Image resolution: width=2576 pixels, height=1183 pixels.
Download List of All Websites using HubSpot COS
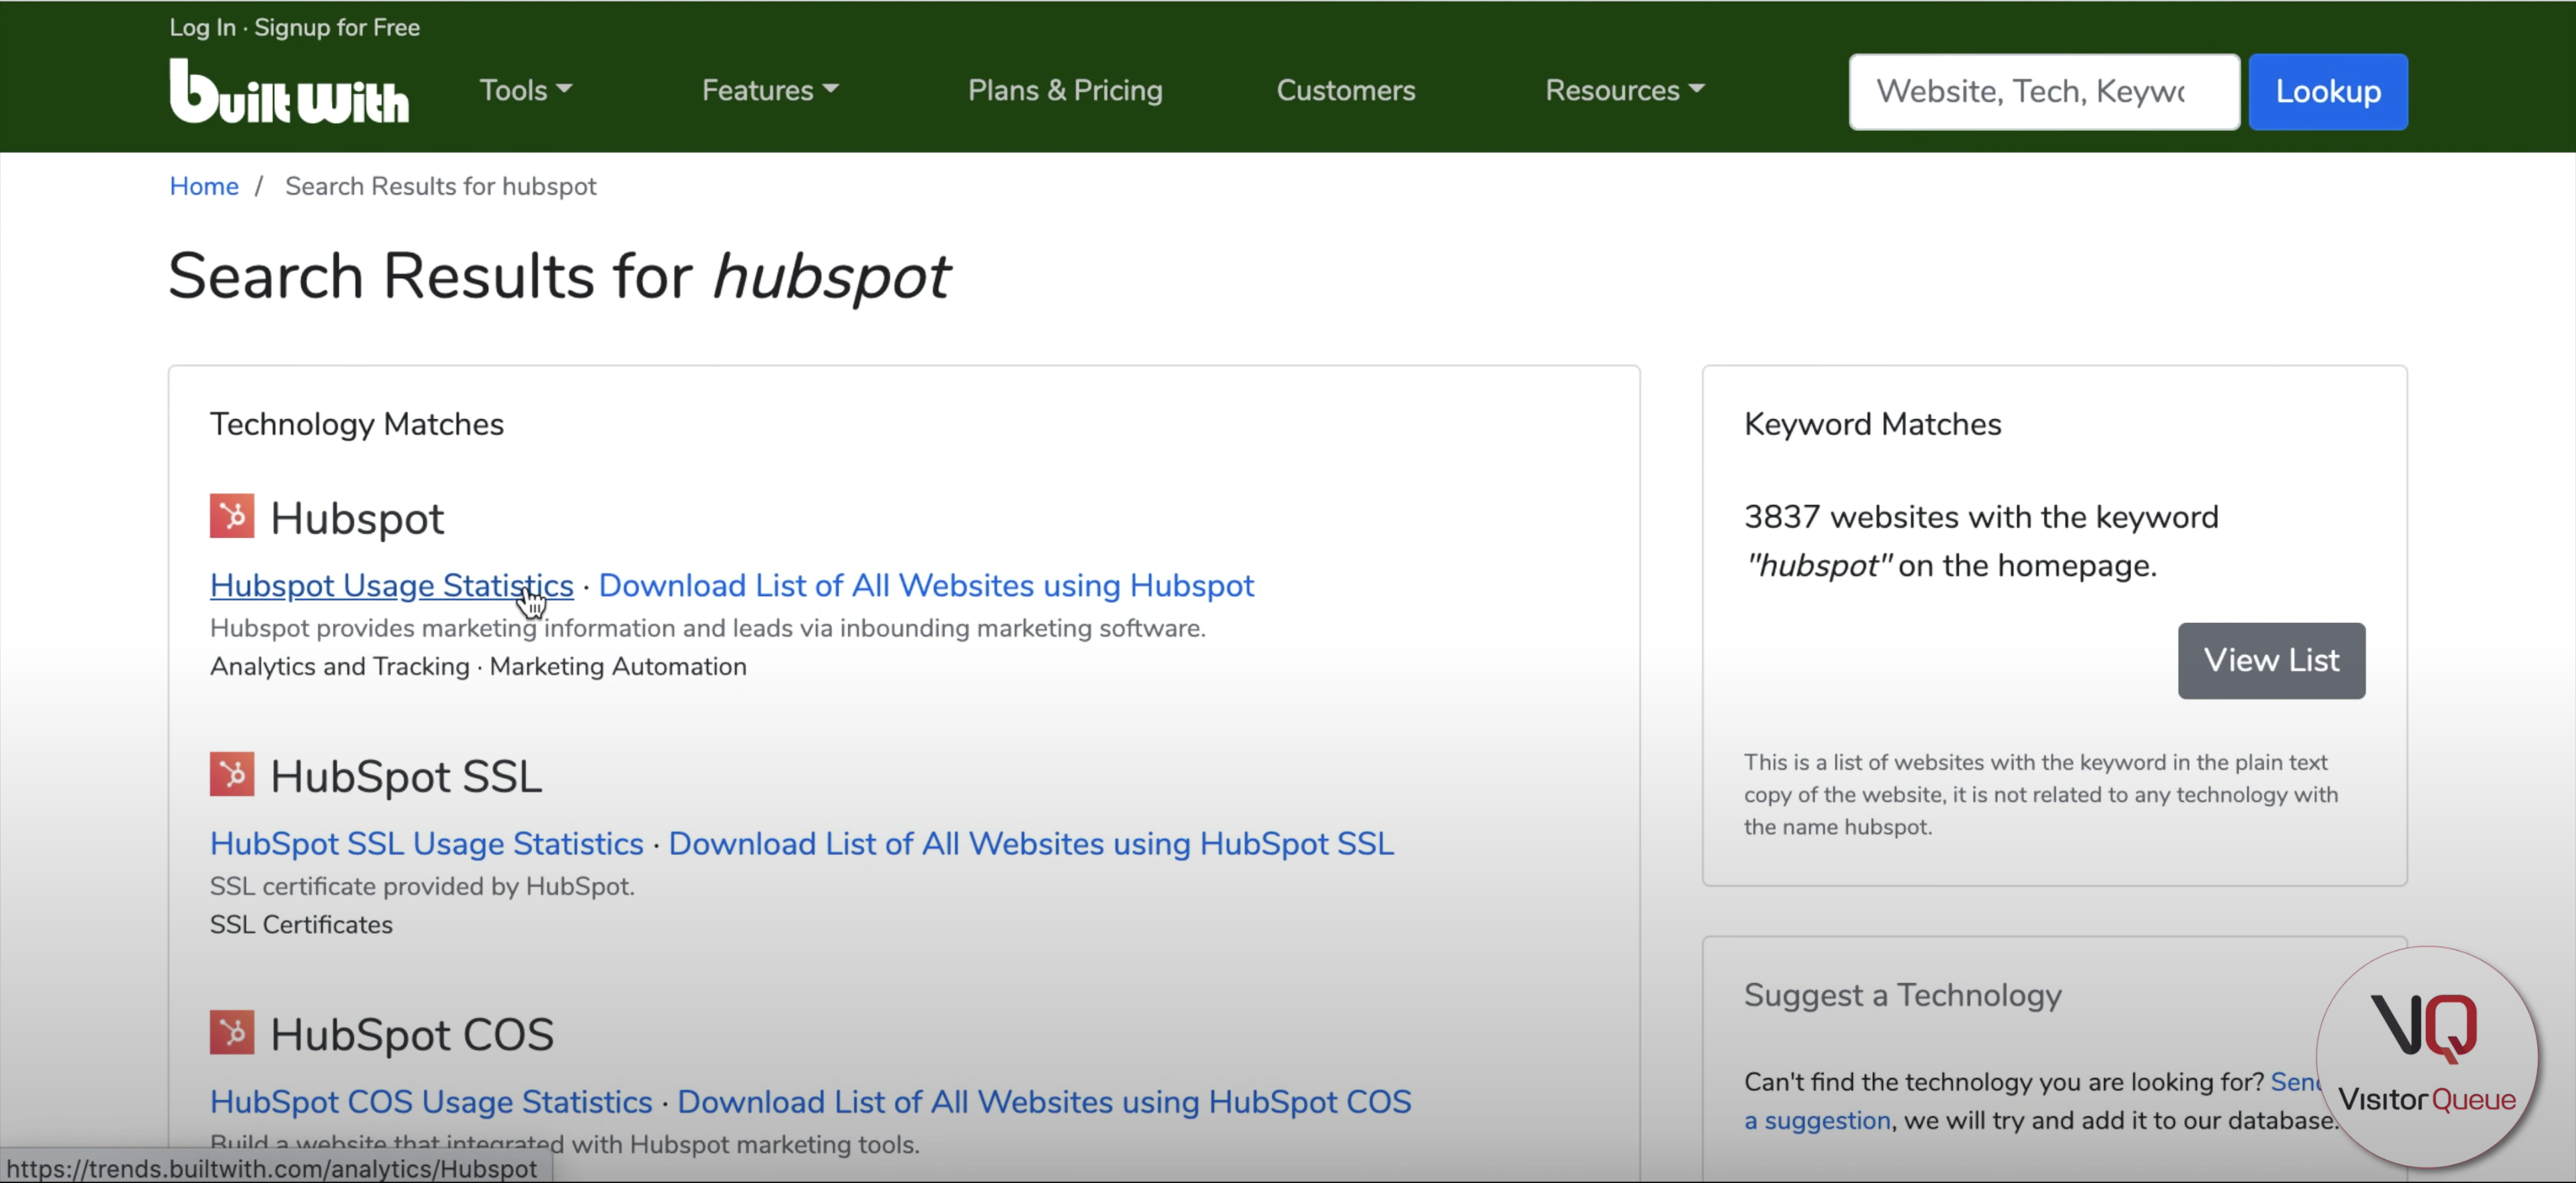coord(1044,1101)
